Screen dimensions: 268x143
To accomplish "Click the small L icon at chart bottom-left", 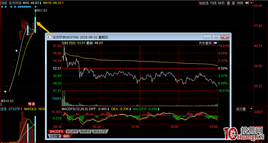I will pyautogui.click(x=2, y=104).
